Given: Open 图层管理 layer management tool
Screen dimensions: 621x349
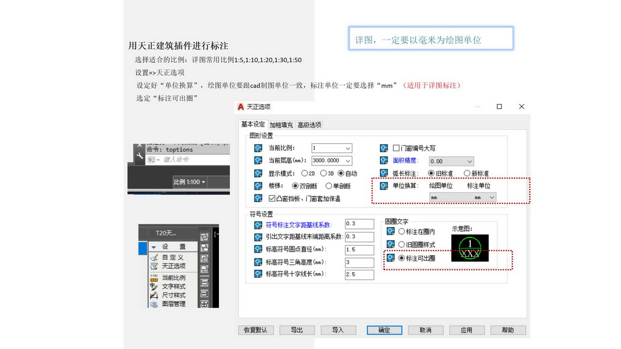Looking at the screenshot, I should [x=174, y=303].
